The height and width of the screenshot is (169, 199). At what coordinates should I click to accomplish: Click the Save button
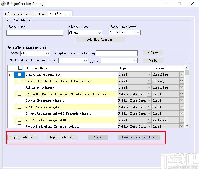tap(98, 137)
